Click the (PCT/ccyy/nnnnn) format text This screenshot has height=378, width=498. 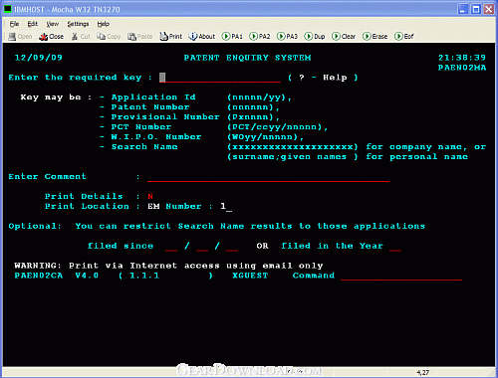277,127
